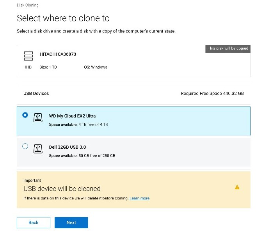The width and height of the screenshot is (263, 233).
Task: Click the 'OS: Windows' label on source disk
Action: (96, 67)
